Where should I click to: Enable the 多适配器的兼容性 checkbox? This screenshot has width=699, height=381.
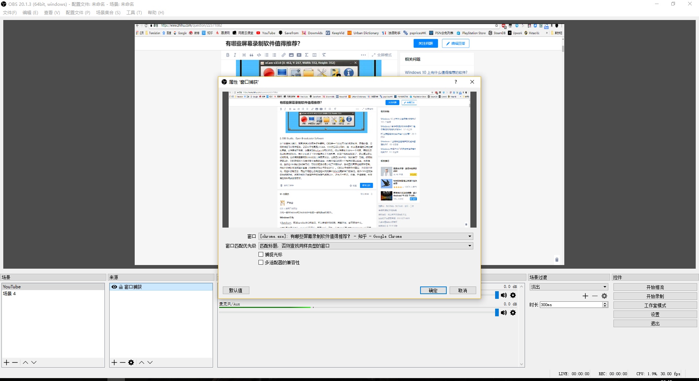(261, 262)
